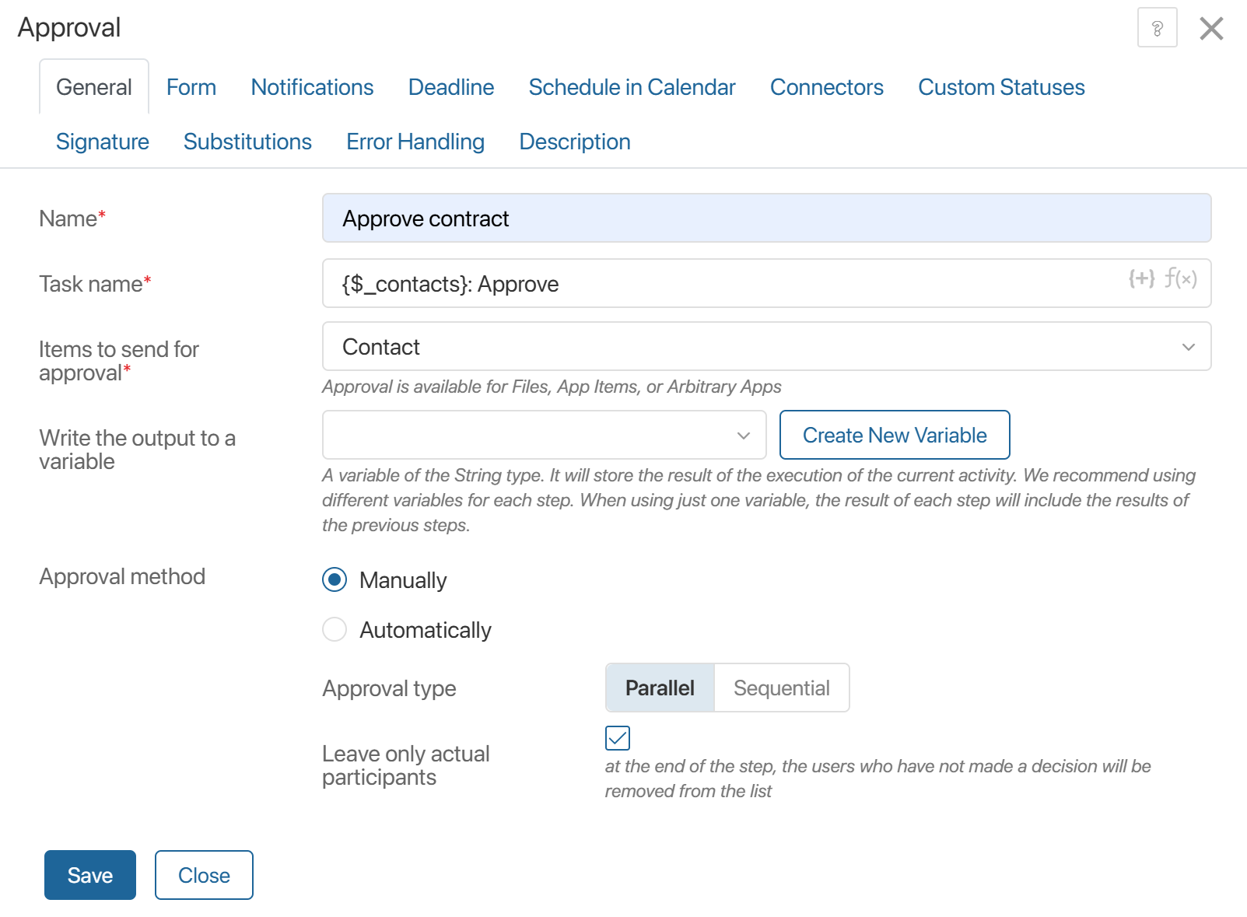Open the Custom Statuses tab
The image size is (1247, 917).
coord(1001,87)
